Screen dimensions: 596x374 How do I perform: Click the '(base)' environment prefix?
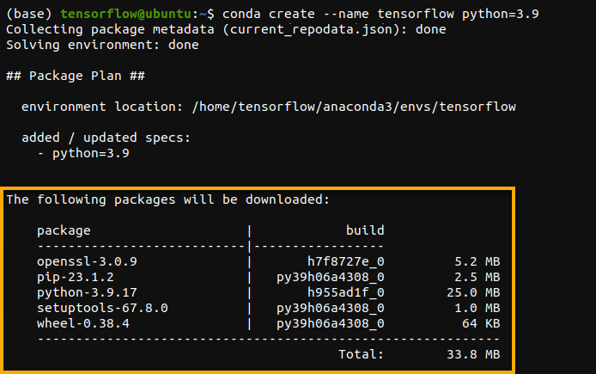[29, 14]
